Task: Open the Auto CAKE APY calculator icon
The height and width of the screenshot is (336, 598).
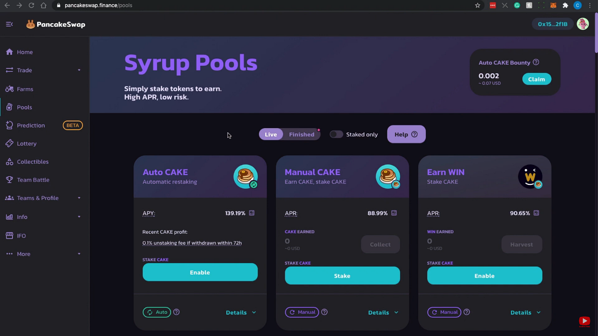Action: tap(252, 213)
